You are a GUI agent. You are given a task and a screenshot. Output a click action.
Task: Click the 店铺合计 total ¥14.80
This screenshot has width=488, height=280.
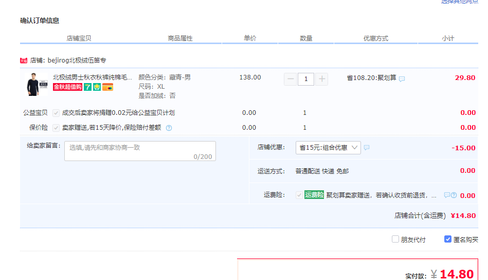[x=463, y=216]
